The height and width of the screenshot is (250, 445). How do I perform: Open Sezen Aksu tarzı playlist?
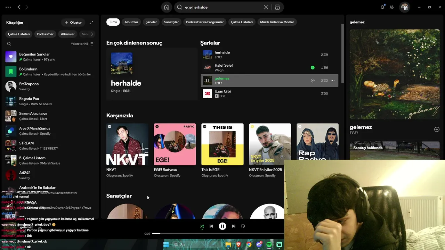[x=50, y=116]
